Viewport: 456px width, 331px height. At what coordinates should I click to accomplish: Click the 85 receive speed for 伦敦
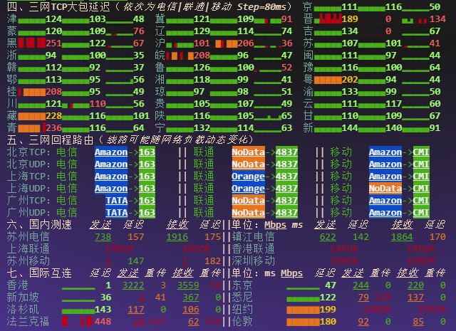tap(418, 322)
